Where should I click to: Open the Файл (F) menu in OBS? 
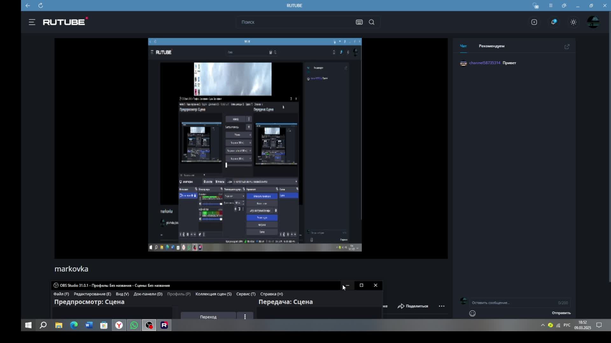point(61,294)
